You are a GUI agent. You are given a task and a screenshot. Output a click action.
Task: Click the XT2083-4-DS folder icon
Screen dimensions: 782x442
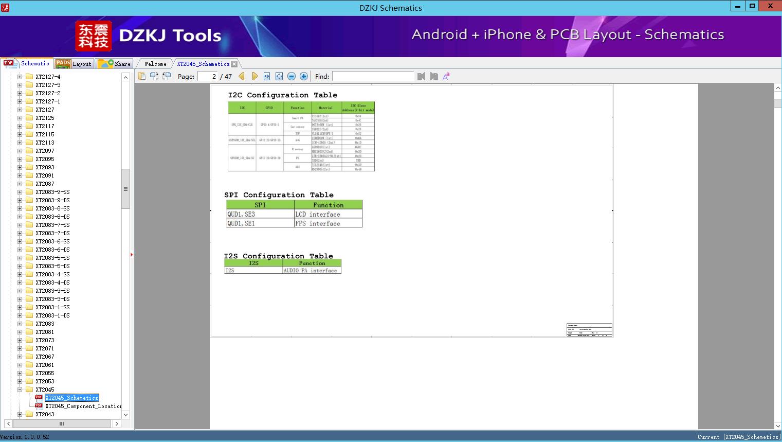click(29, 282)
